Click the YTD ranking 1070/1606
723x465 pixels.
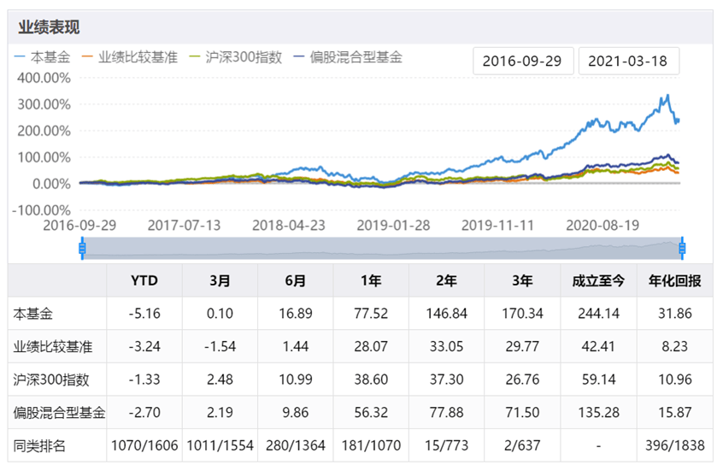pos(144,445)
